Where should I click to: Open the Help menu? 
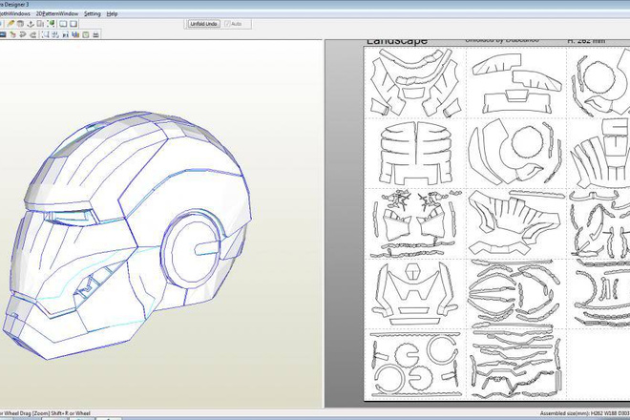(112, 13)
